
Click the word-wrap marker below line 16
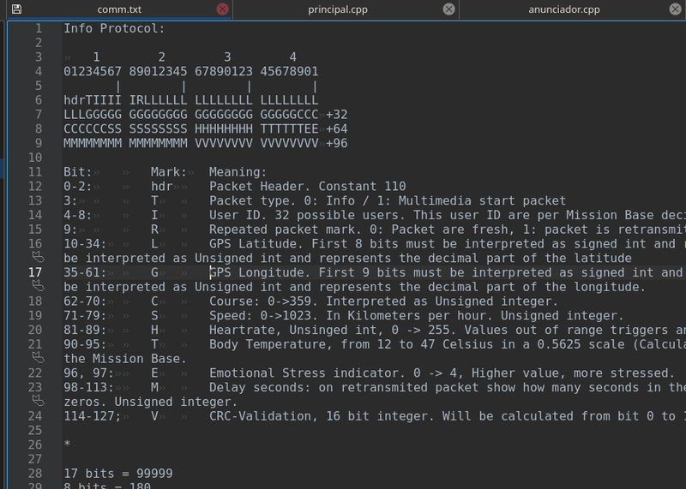point(38,257)
